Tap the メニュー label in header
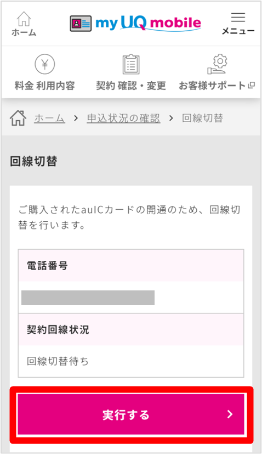The height and width of the screenshot is (454, 262). (238, 31)
